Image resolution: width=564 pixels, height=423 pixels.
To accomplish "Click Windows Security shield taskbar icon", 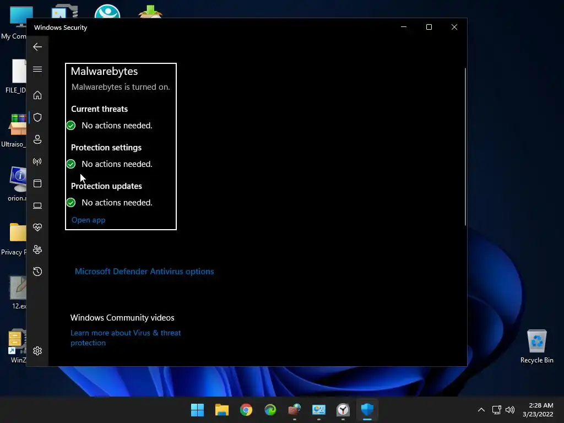I will tap(367, 410).
